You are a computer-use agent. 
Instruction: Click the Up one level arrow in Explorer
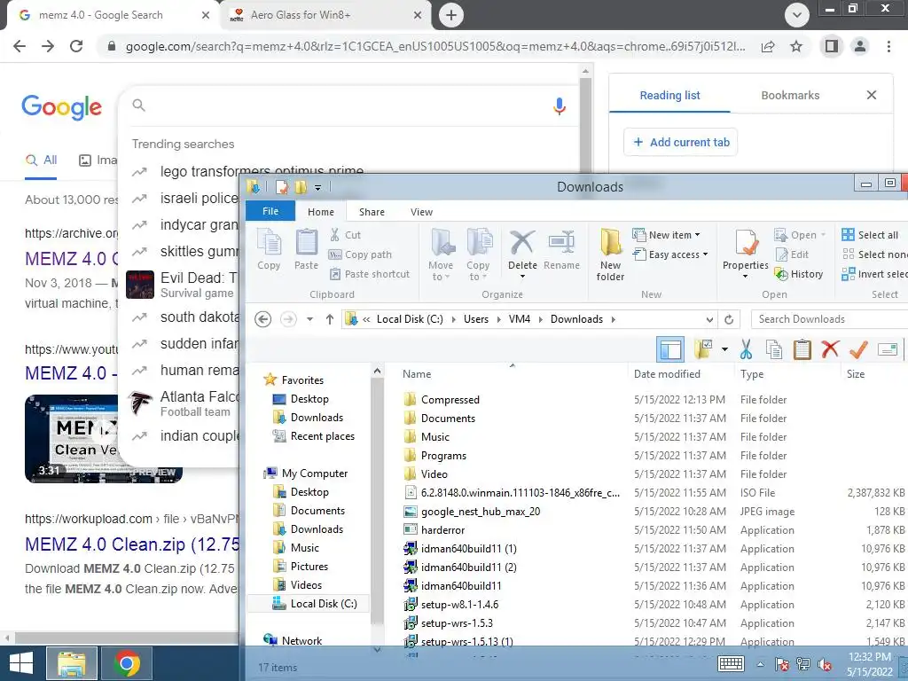pyautogui.click(x=330, y=319)
